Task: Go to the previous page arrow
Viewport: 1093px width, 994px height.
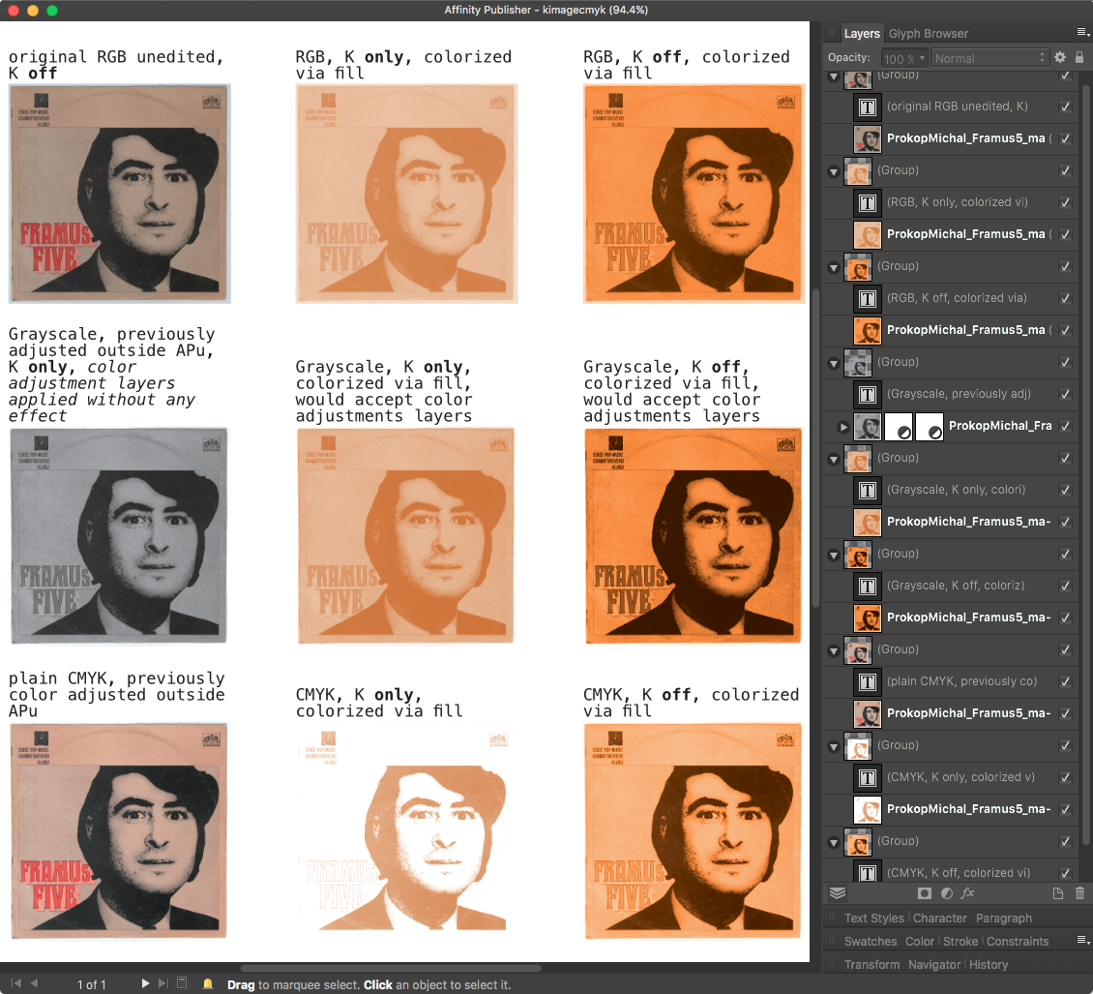Action: (x=34, y=983)
